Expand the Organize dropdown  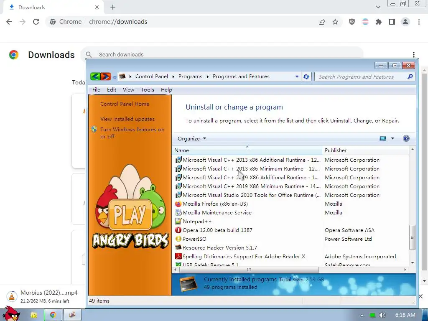tap(191, 139)
